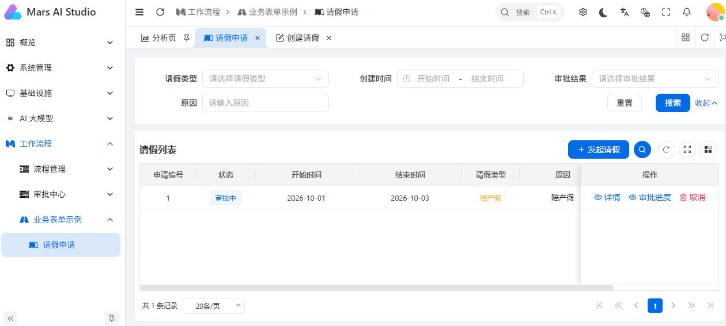Expand the 流程管理 submenu

pyautogui.click(x=60, y=169)
